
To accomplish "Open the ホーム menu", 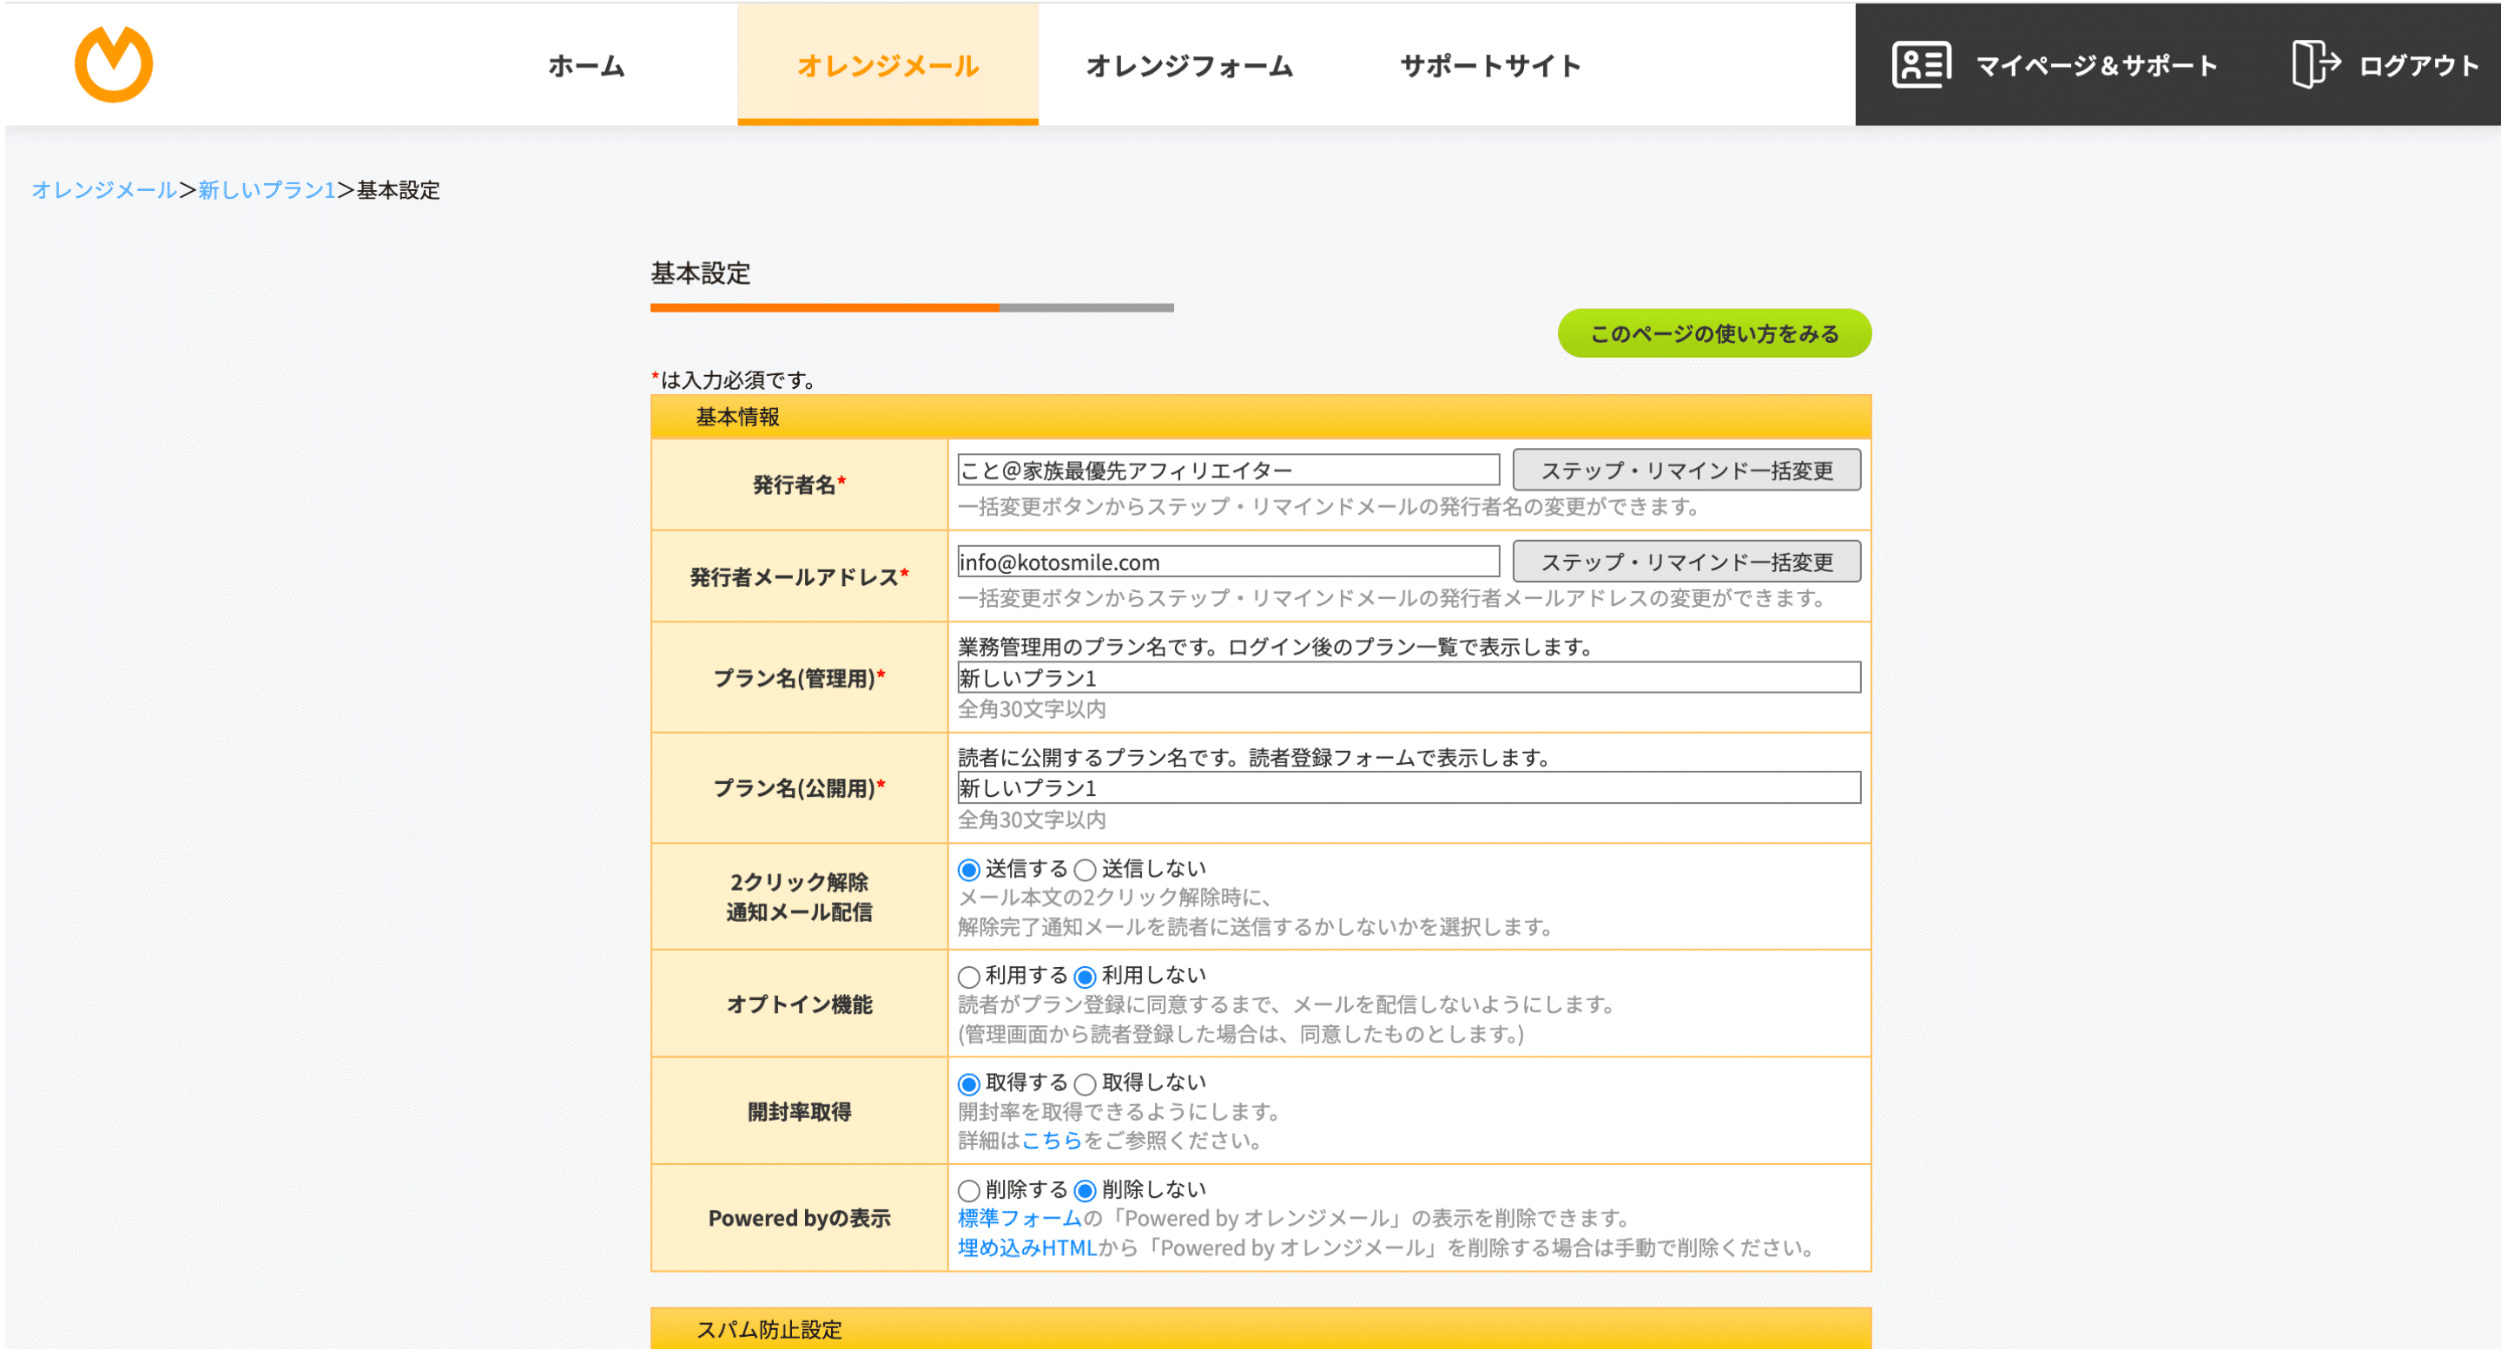I will pos(586,65).
